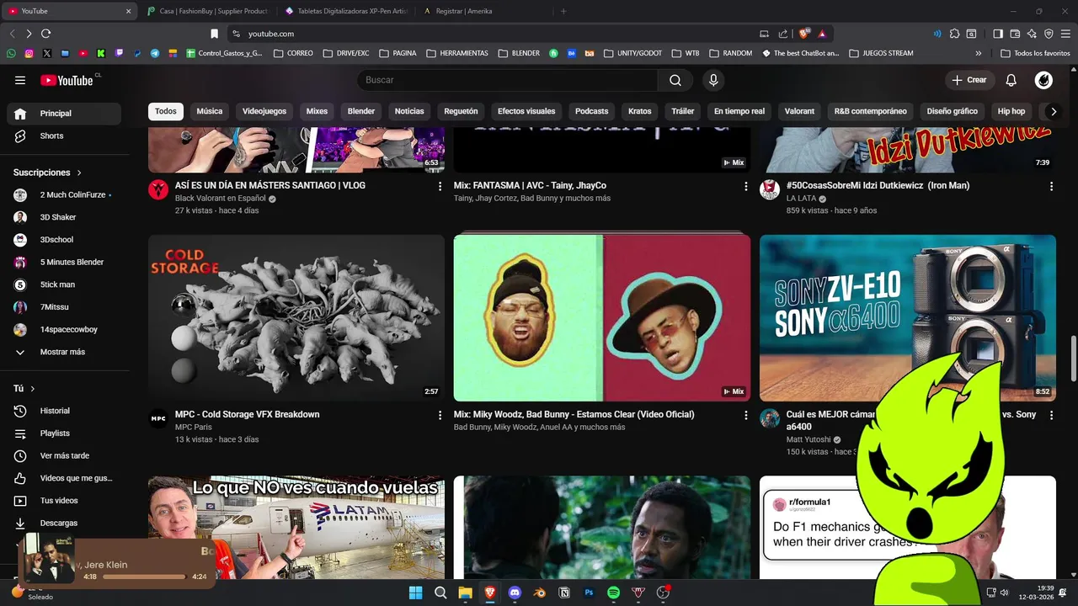Start voice search with the microphone

(x=713, y=80)
